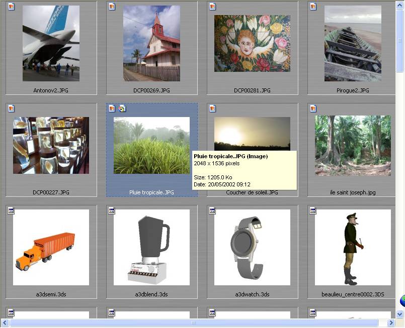405x328 pixels.
Task: Click the image-type icon in the Pluie tropicale.JPG cell
Action: [112, 108]
